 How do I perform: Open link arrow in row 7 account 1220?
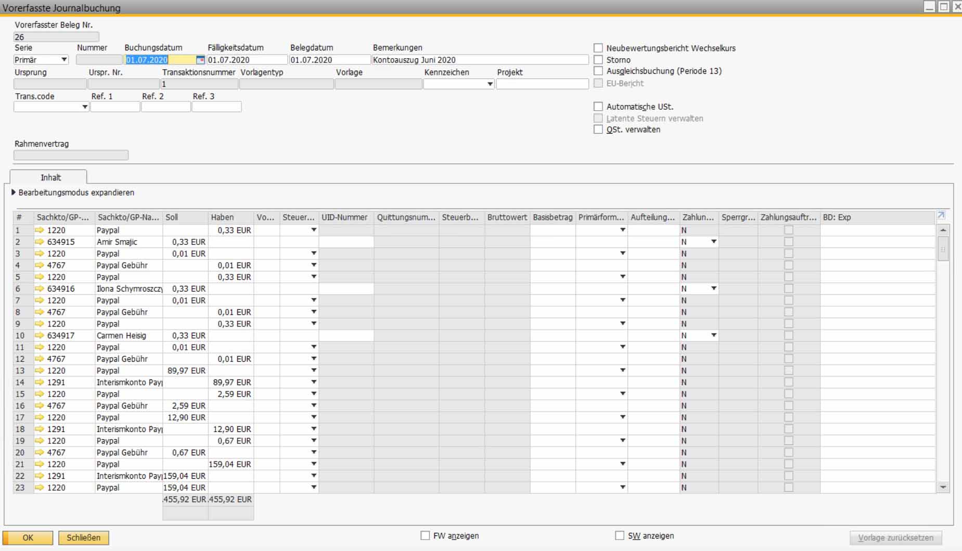coord(40,300)
